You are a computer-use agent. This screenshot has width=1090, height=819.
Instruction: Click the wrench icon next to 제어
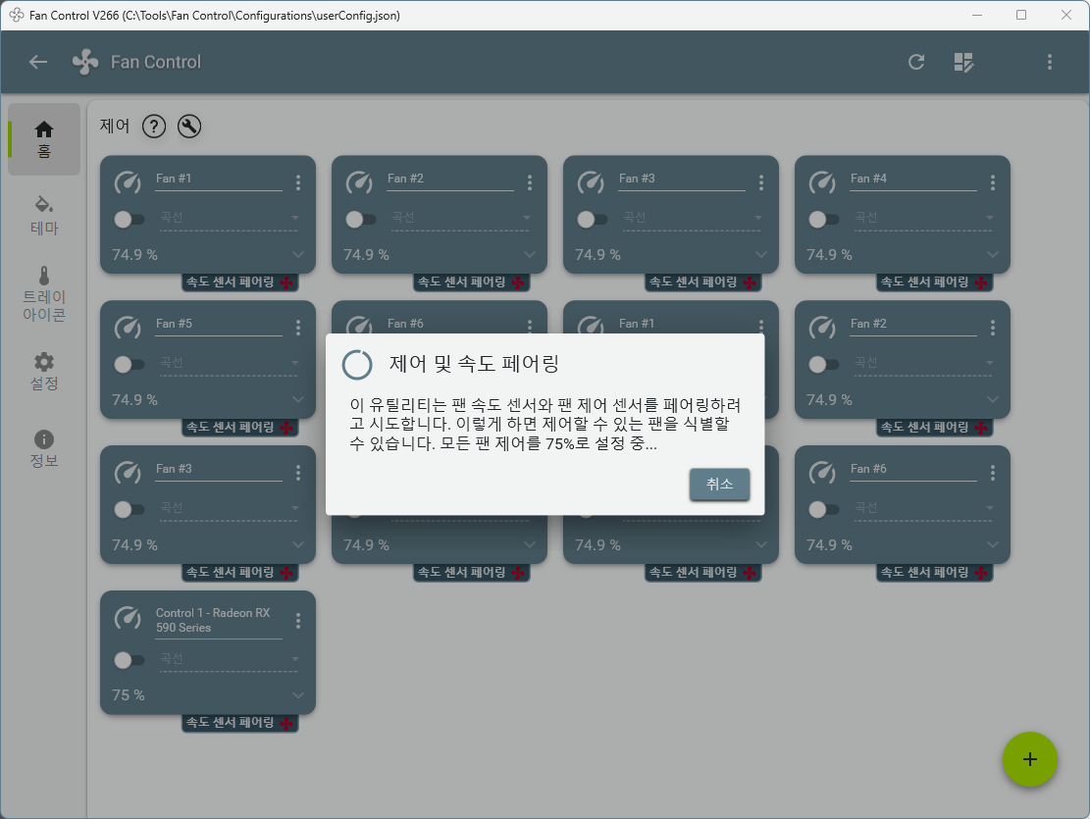tap(189, 127)
